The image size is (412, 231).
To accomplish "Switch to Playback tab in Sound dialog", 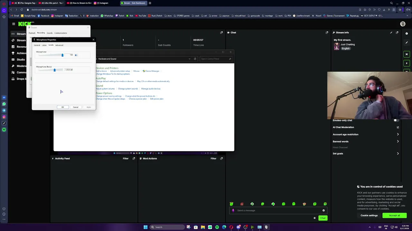I will coord(32,33).
